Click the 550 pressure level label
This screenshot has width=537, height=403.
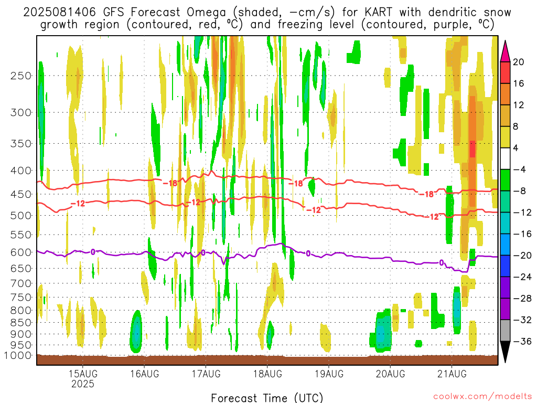tap(20, 235)
